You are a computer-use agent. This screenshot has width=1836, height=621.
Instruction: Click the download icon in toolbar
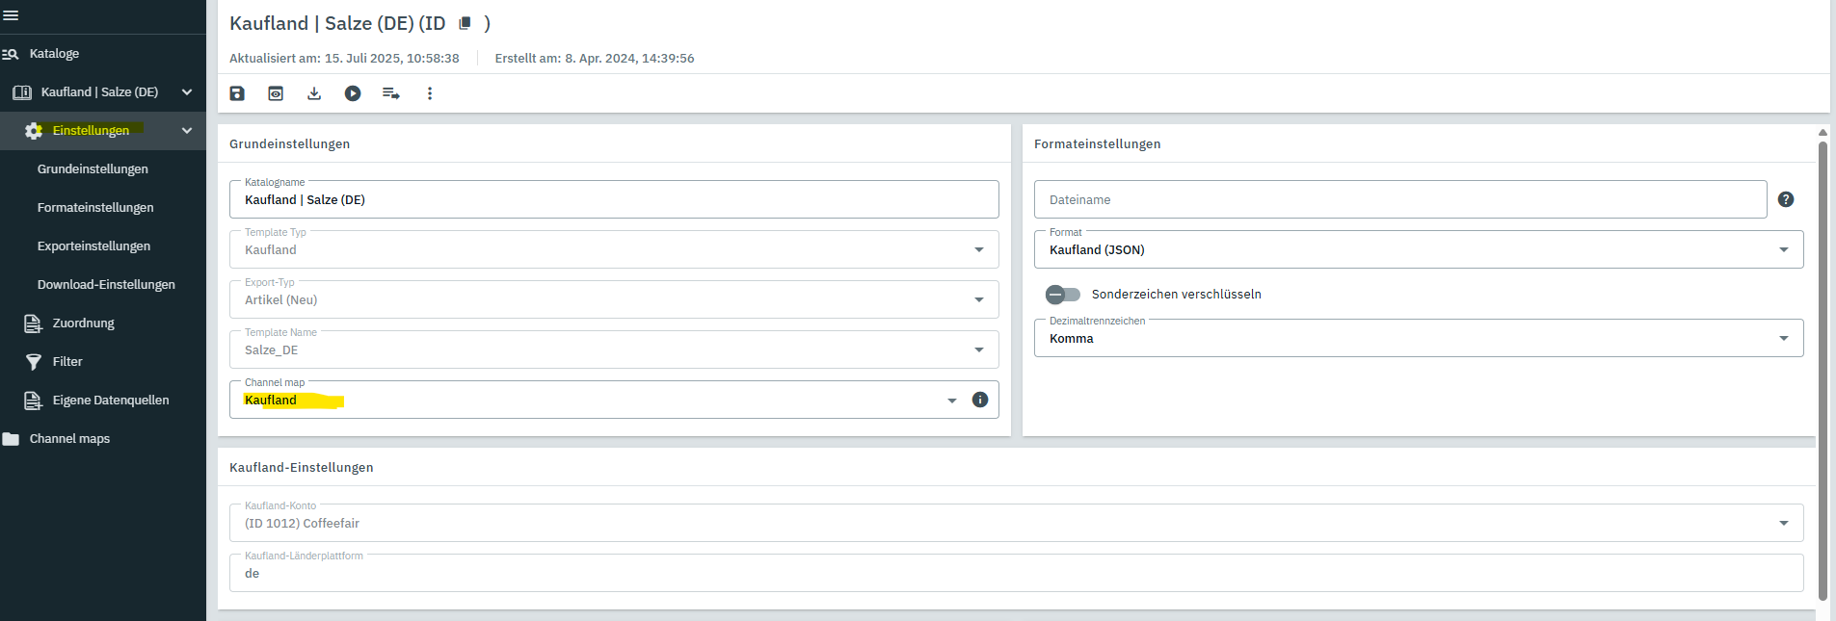tap(314, 93)
